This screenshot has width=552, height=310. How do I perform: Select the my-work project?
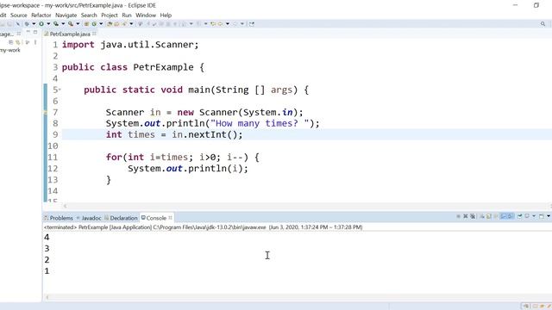pyautogui.click(x=10, y=50)
